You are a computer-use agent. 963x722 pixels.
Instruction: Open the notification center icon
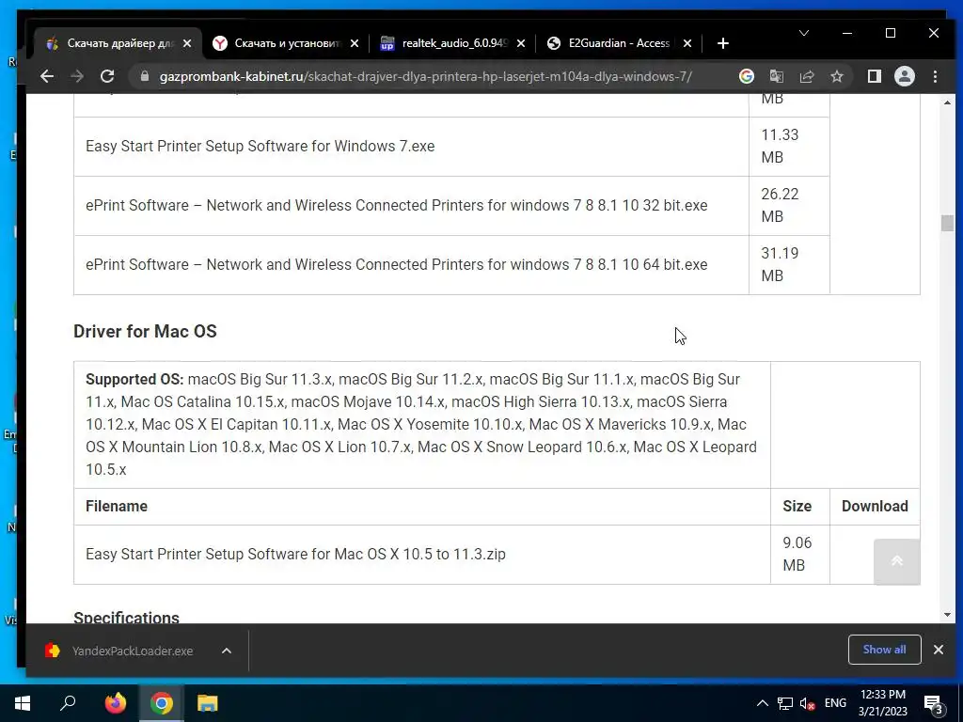point(933,704)
